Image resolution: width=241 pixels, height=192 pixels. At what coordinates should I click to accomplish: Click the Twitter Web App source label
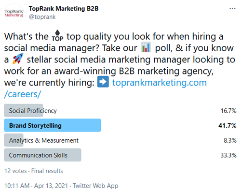tap(95, 186)
